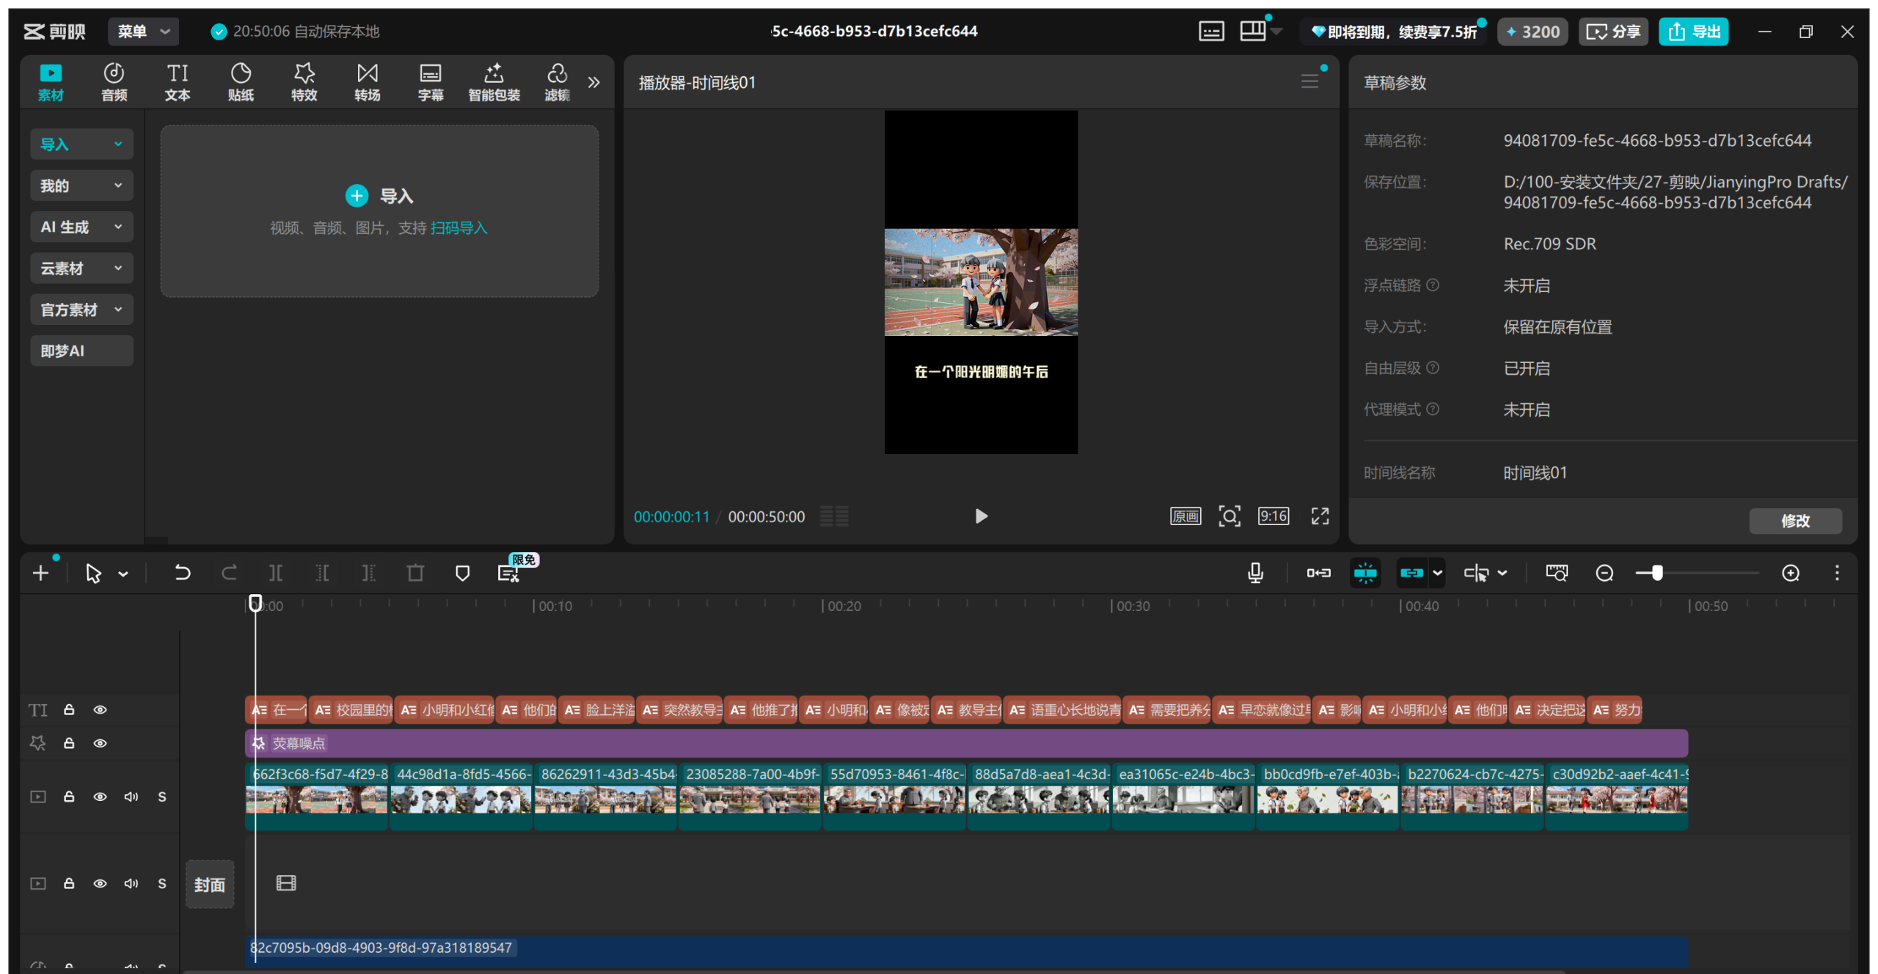
Task: Expand the 菜单 dropdown menu
Action: point(143,32)
